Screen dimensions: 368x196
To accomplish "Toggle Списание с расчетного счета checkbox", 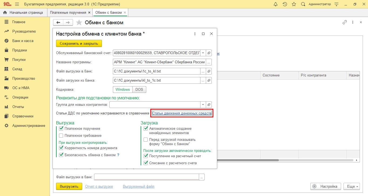I will [x=146, y=163].
